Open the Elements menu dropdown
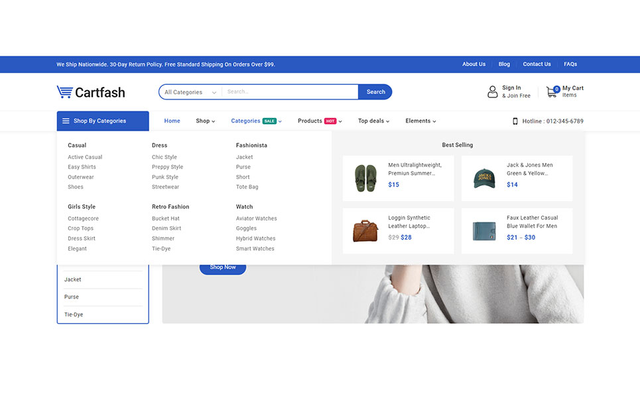The width and height of the screenshot is (640, 398). tap(420, 121)
